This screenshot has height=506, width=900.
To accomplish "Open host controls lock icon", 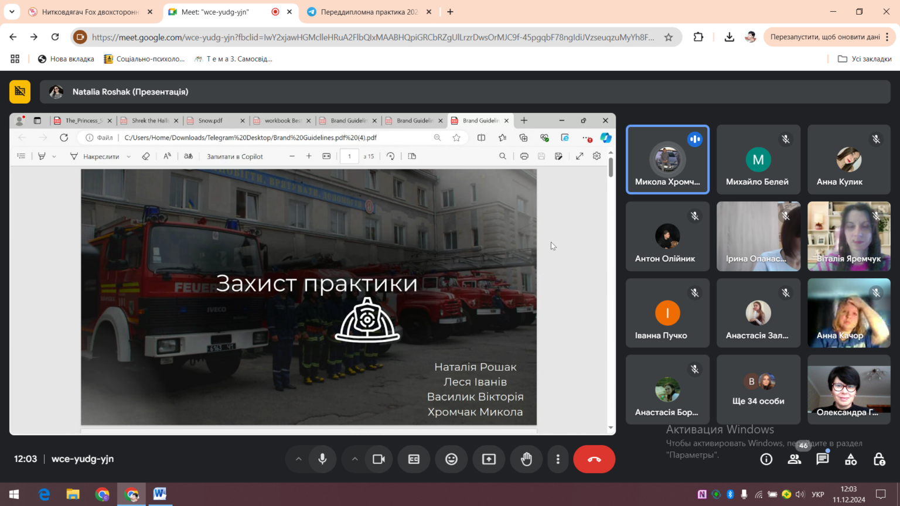I will [x=879, y=459].
